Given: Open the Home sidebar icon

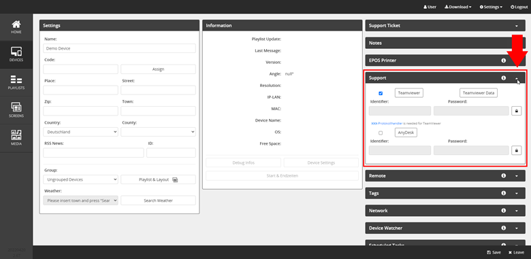Looking at the screenshot, I should tap(16, 27).
